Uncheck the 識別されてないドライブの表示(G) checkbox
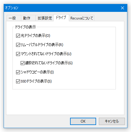 22,63
